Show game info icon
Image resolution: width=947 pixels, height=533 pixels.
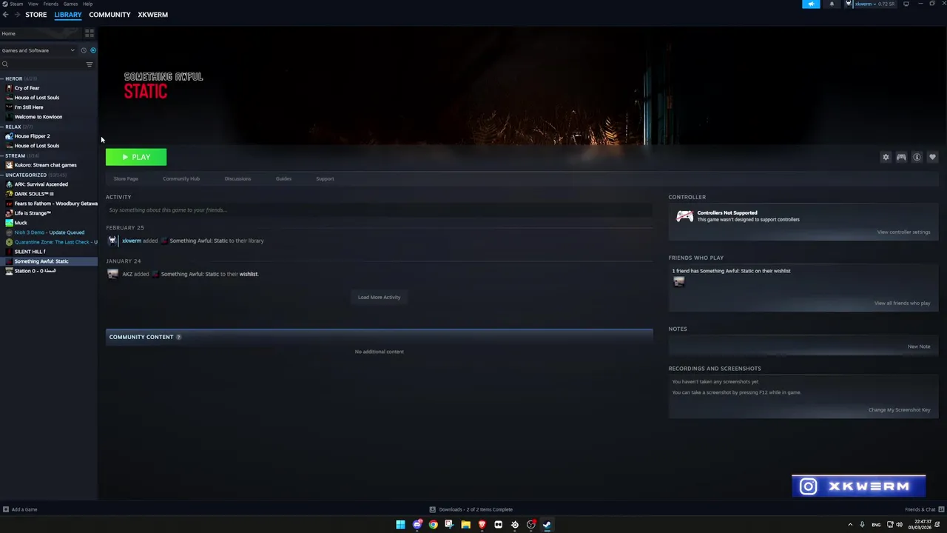pyautogui.click(x=917, y=157)
